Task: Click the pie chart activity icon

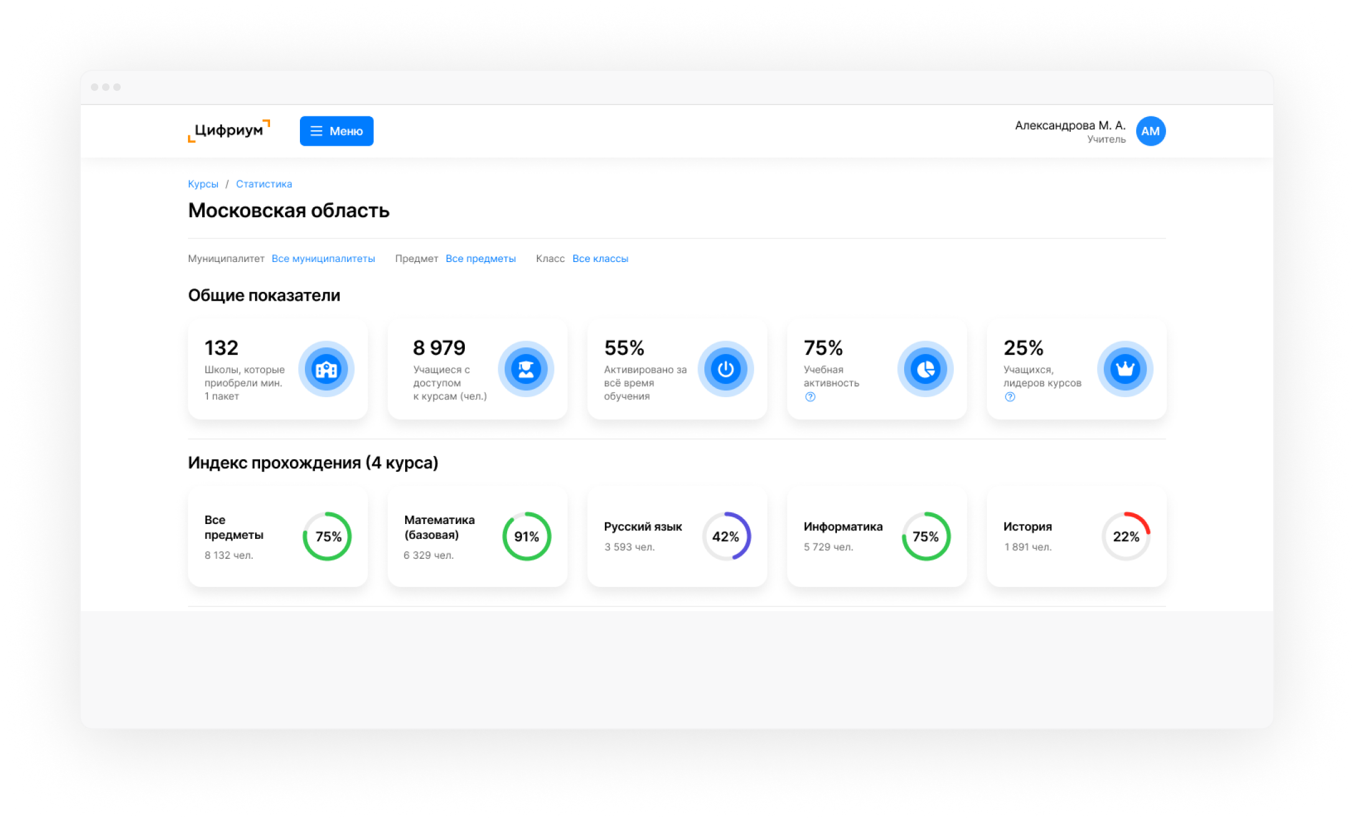Action: [x=925, y=369]
